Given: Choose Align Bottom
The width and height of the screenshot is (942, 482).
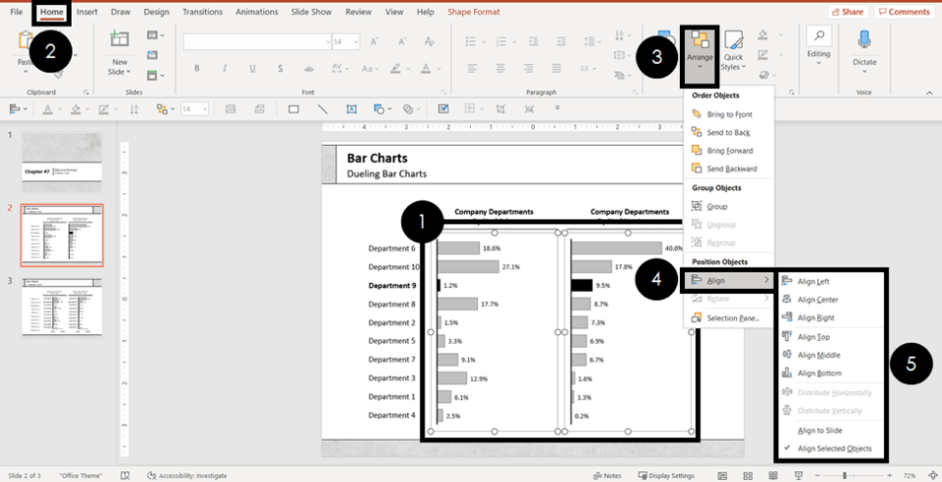Looking at the screenshot, I should point(819,373).
